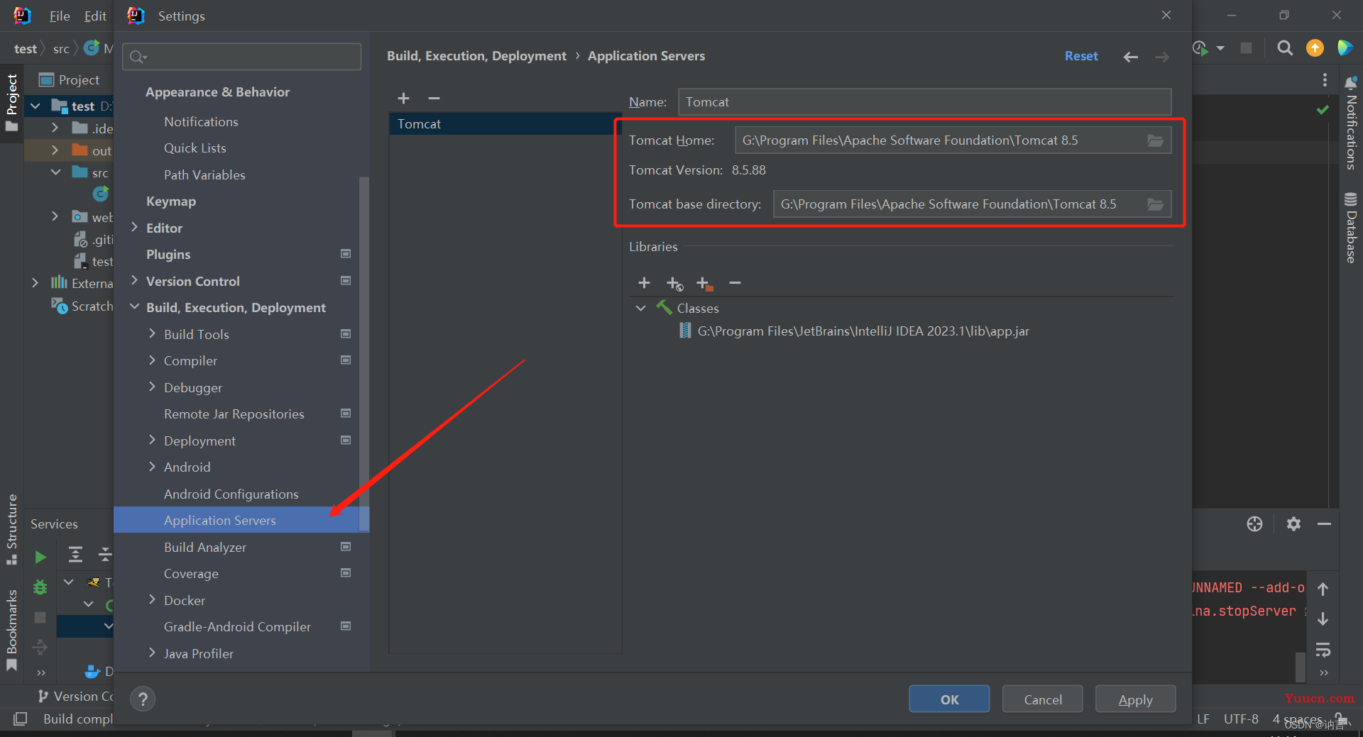1363x737 pixels.
Task: Expand all services in the Services toolbar
Action: [75, 554]
